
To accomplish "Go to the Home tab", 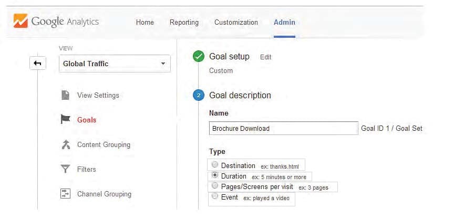I will pos(145,23).
